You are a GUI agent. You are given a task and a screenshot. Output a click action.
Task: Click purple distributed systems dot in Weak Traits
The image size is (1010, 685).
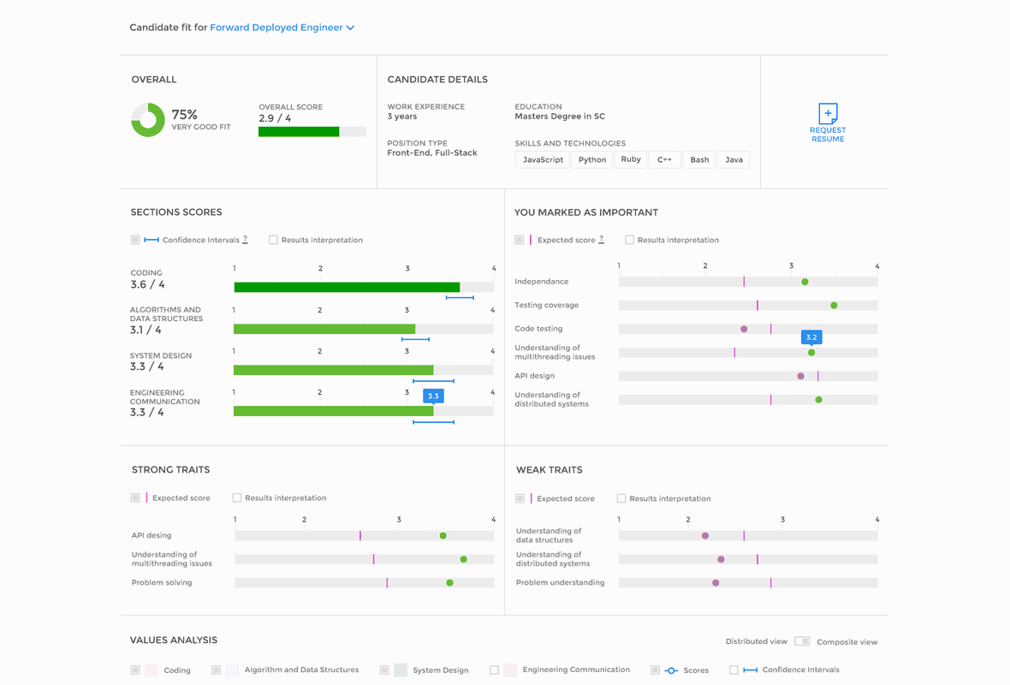point(721,559)
